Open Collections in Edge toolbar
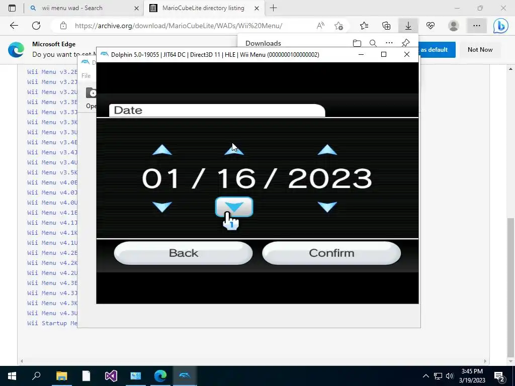 (386, 26)
